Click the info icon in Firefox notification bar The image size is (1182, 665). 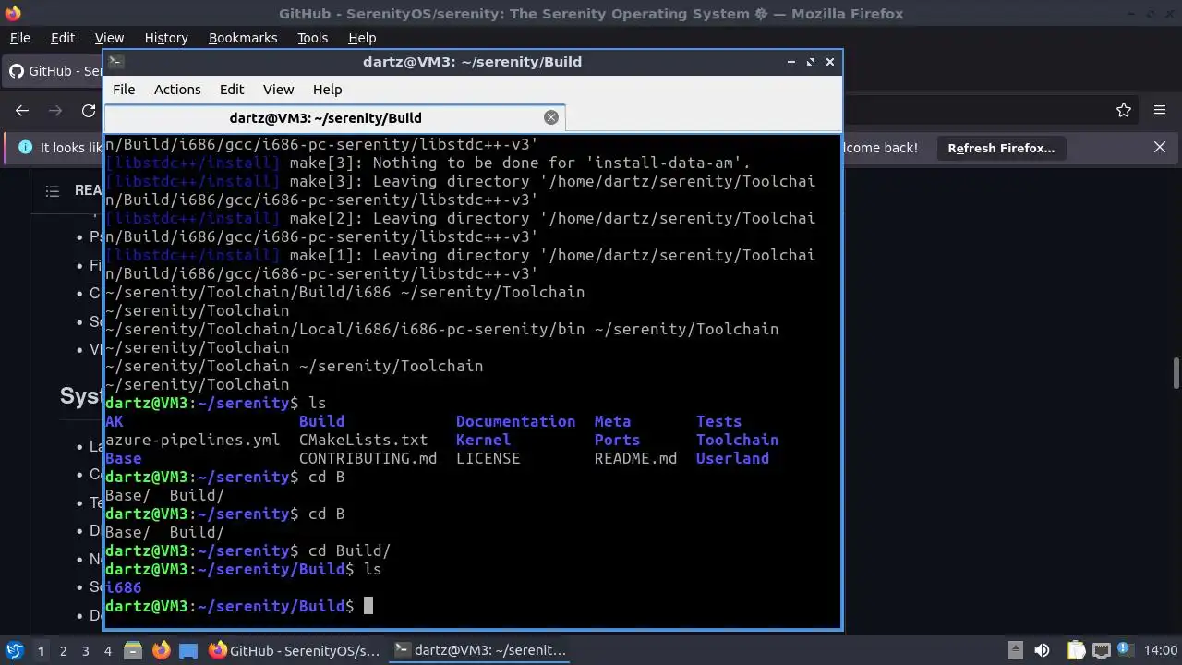point(25,148)
